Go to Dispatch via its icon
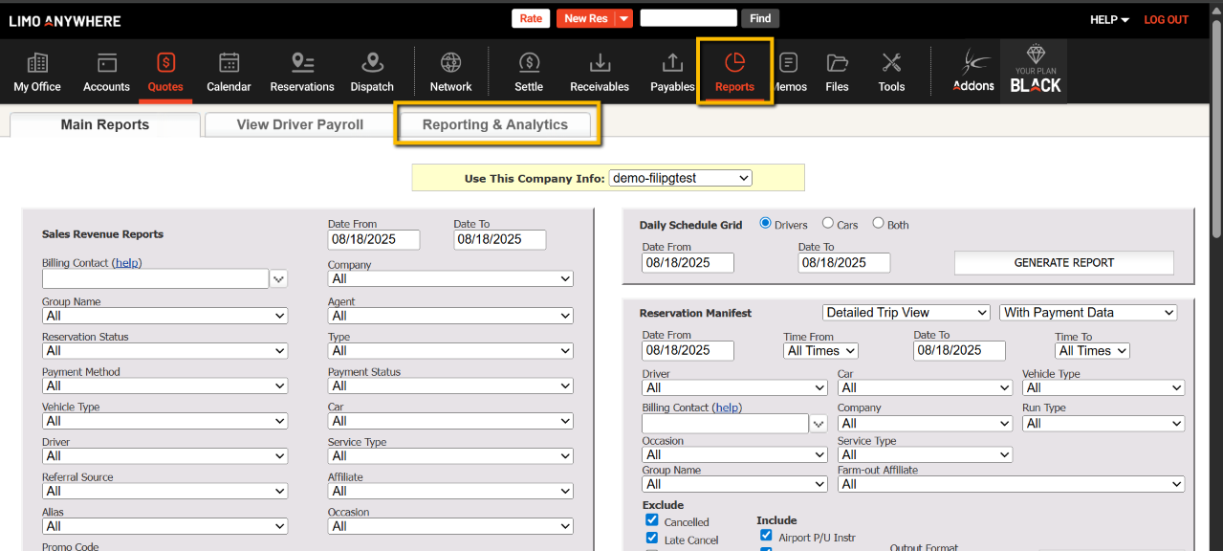 coord(372,72)
